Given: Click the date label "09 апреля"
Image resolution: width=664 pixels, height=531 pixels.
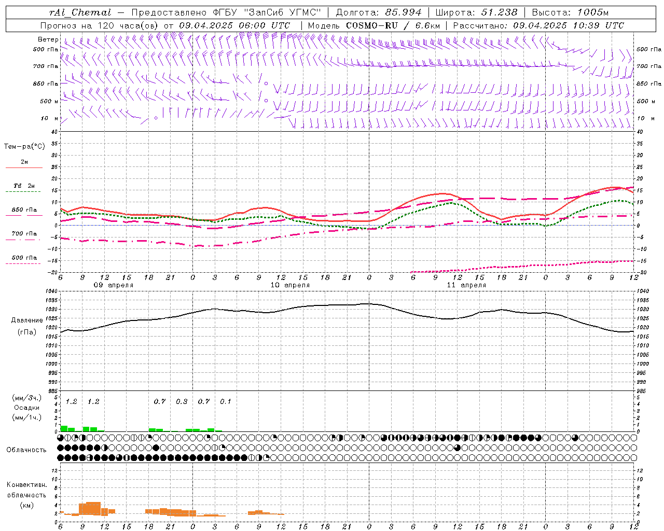Looking at the screenshot, I should (x=114, y=285).
